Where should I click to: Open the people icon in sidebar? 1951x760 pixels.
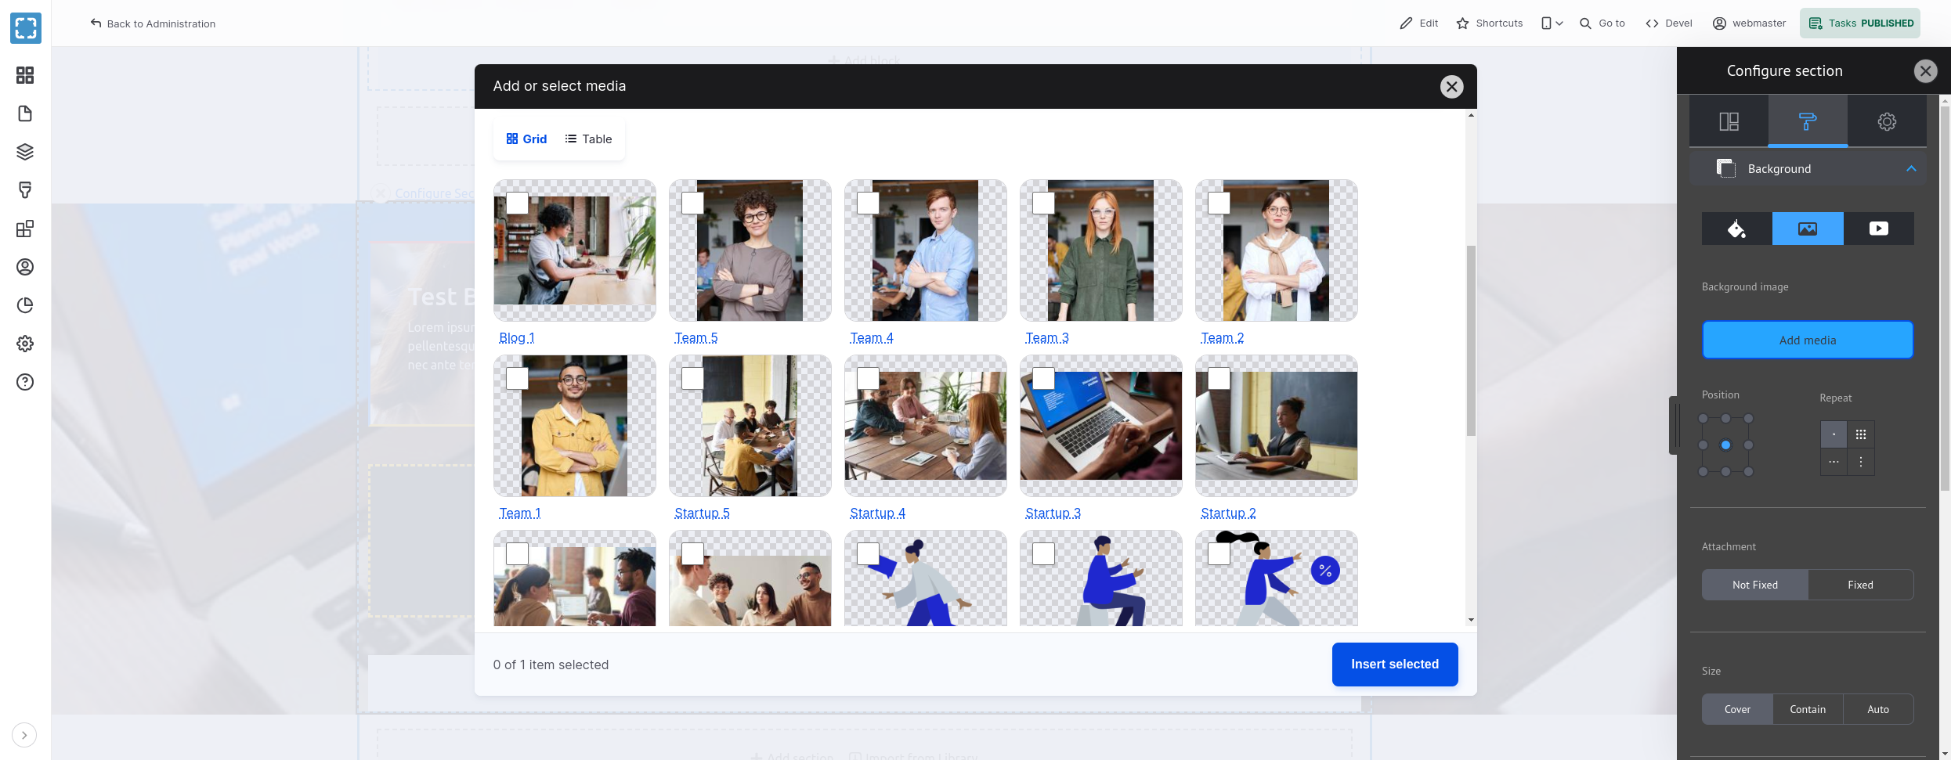tap(25, 267)
